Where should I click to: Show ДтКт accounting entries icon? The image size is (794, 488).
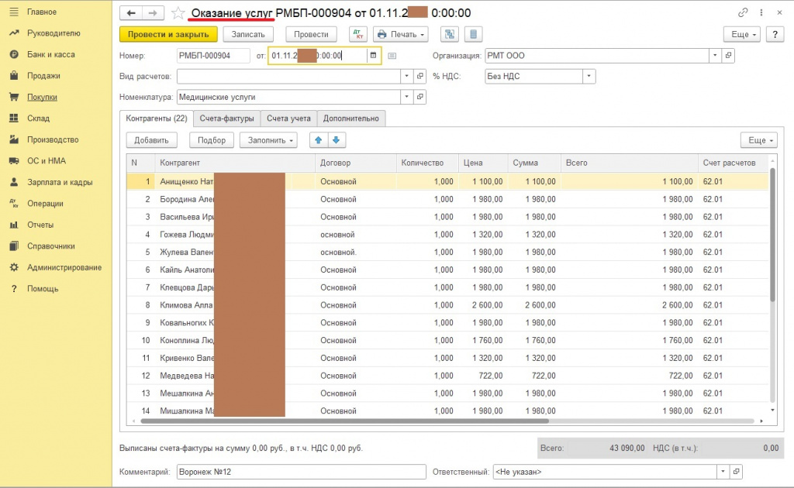pos(357,34)
